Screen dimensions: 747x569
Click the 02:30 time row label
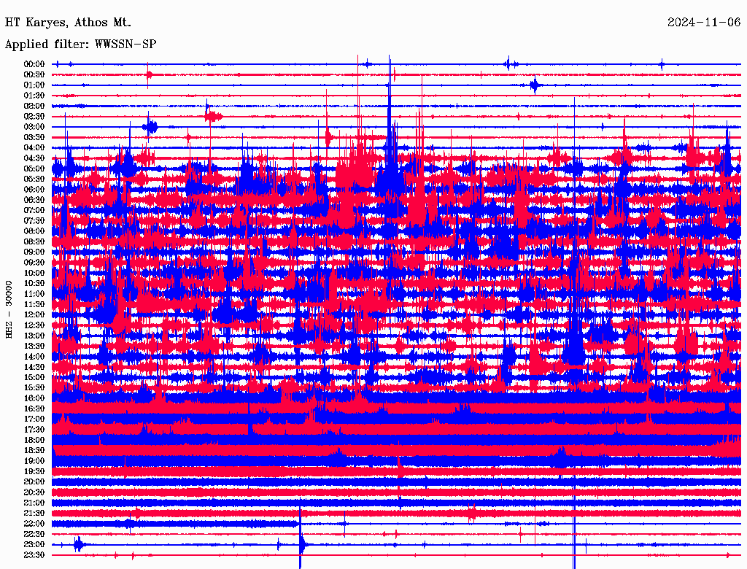click(x=34, y=117)
